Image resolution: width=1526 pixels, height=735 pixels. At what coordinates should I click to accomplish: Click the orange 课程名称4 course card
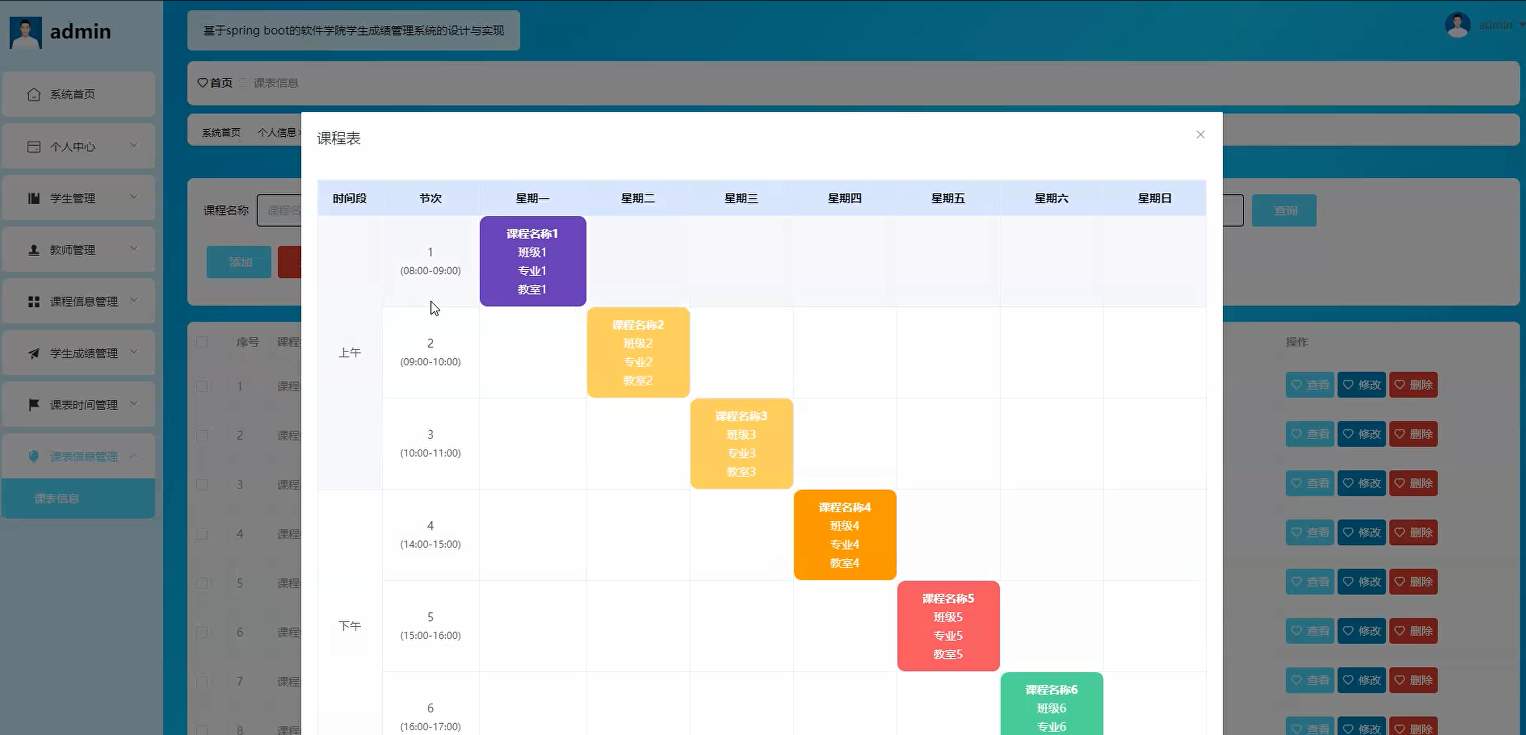(x=845, y=535)
